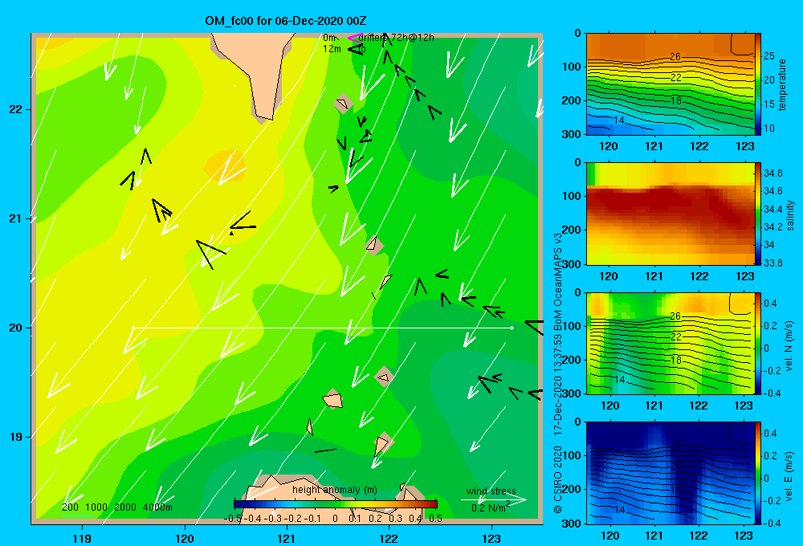This screenshot has height=546, width=803.
Task: Click the east endpoint of the white section line
Action: click(x=512, y=328)
